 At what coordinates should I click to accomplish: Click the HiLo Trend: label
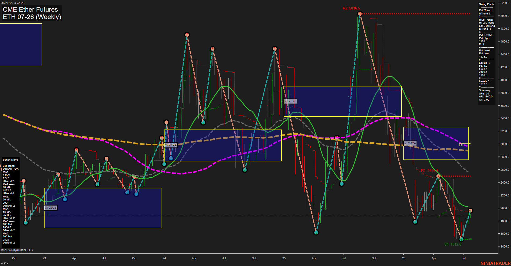486,20
